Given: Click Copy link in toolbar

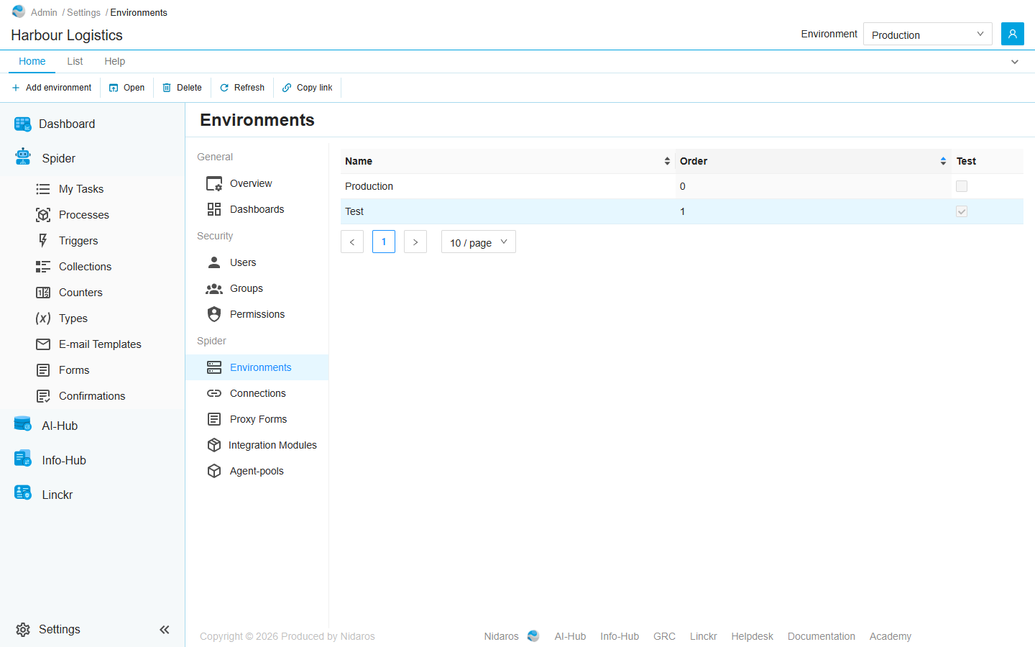Looking at the screenshot, I should [x=308, y=88].
